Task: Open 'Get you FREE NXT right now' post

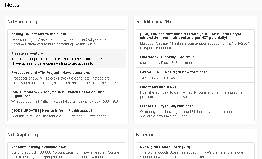Action: 174,72
